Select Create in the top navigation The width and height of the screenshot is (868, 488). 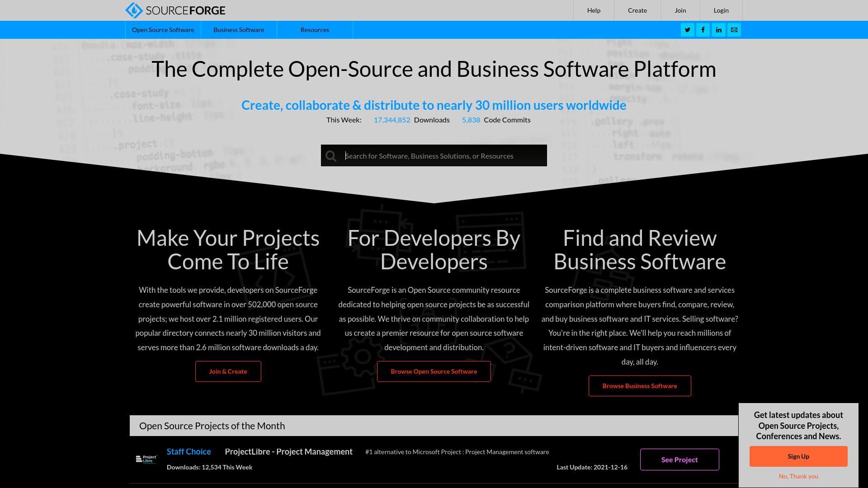click(x=637, y=10)
